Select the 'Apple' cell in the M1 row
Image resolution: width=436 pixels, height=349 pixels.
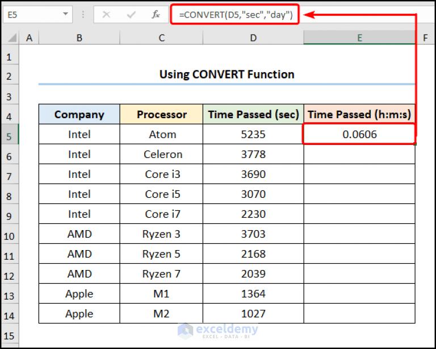(79, 294)
